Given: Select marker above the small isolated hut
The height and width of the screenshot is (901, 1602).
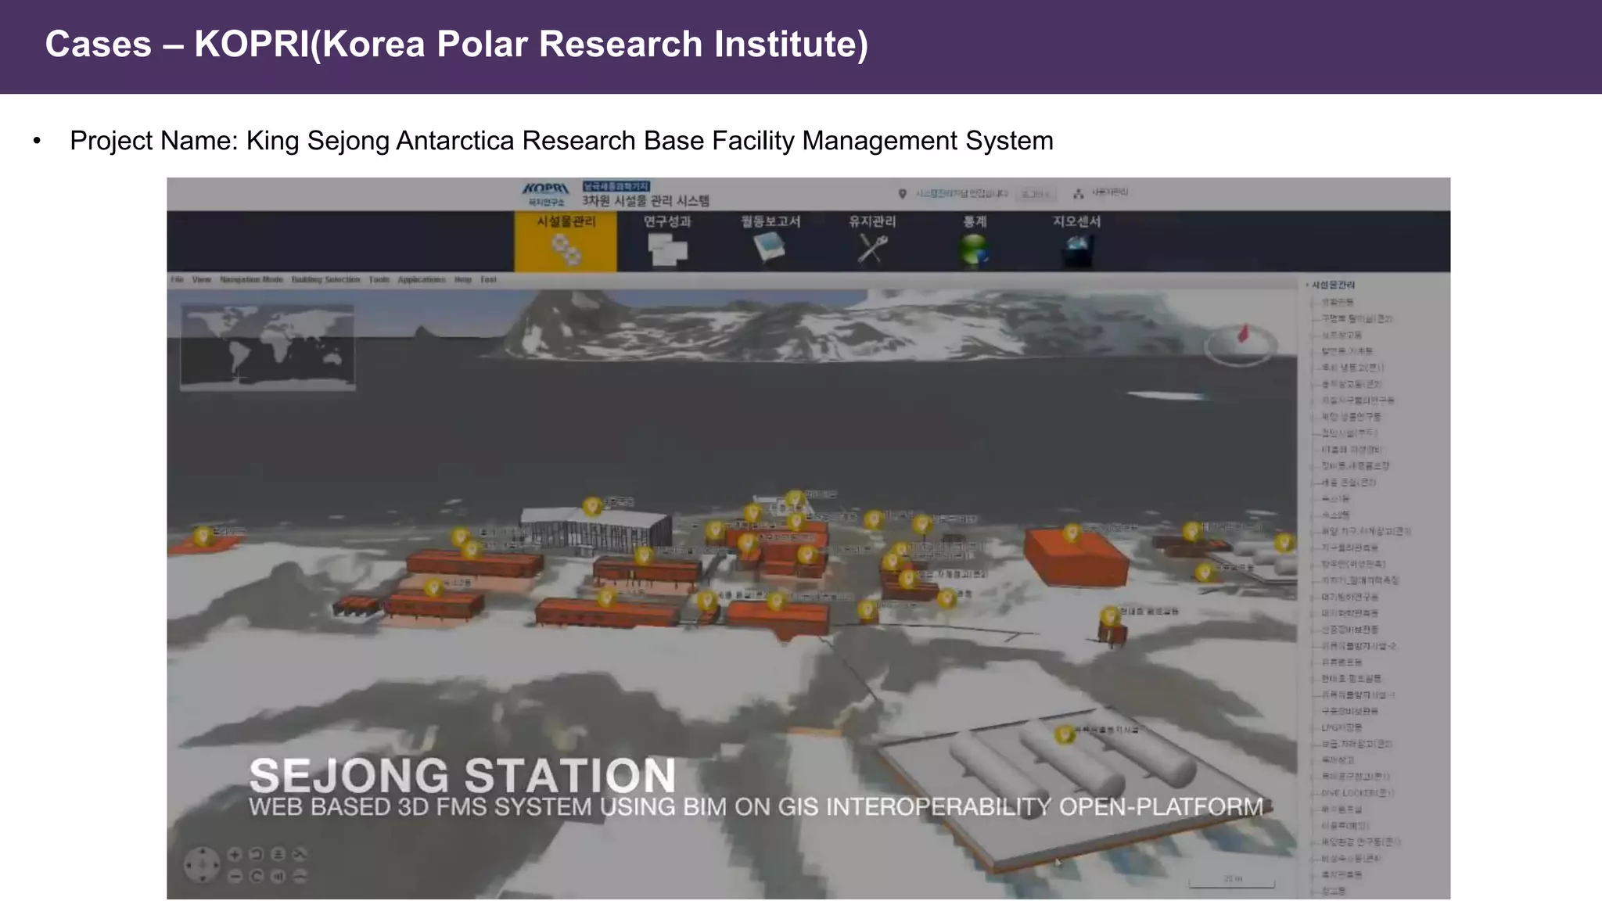Looking at the screenshot, I should [x=1110, y=616].
